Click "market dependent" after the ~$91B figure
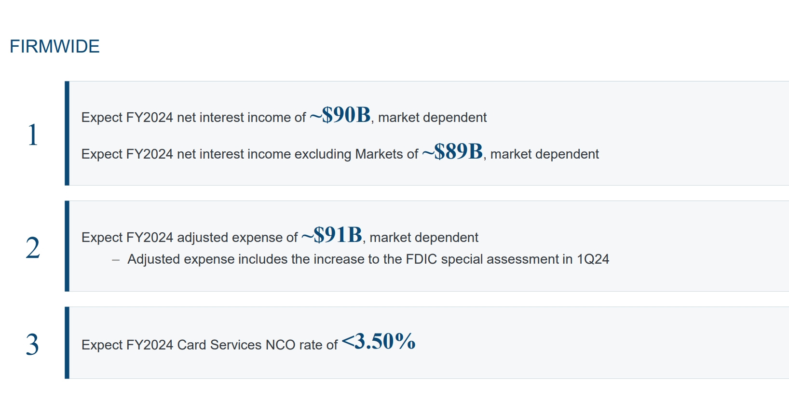 424,238
